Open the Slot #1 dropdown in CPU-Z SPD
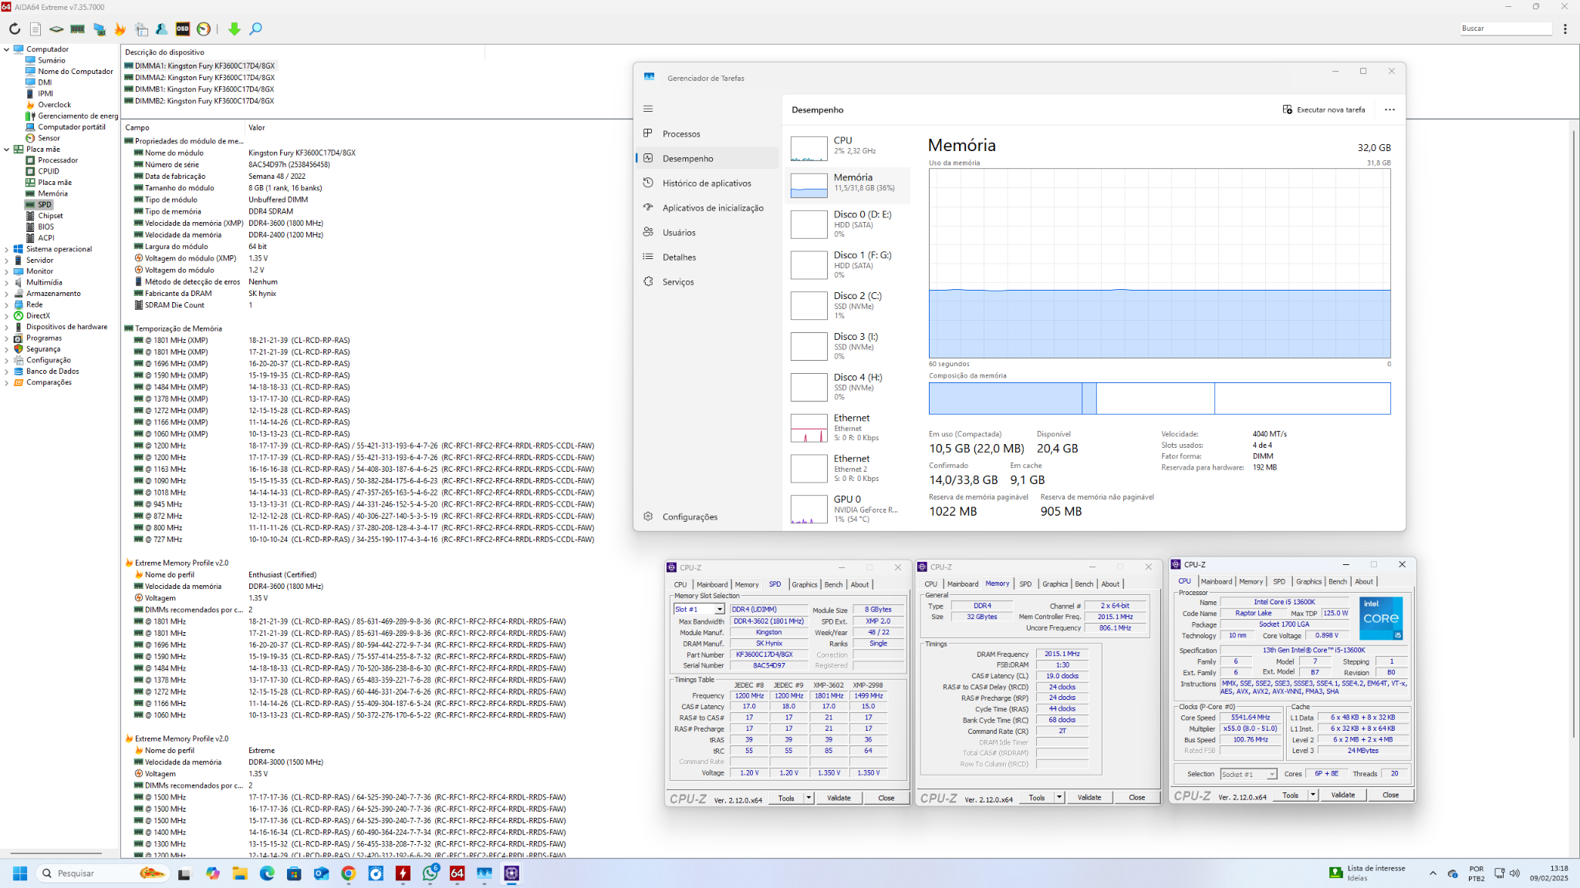The width and height of the screenshot is (1580, 888). 719,609
